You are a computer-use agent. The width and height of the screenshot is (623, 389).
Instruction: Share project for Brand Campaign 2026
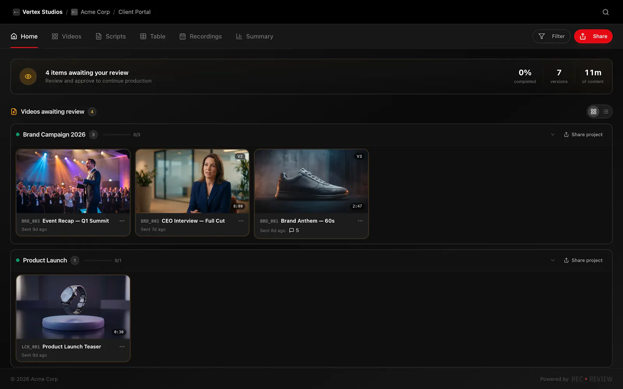tap(583, 135)
